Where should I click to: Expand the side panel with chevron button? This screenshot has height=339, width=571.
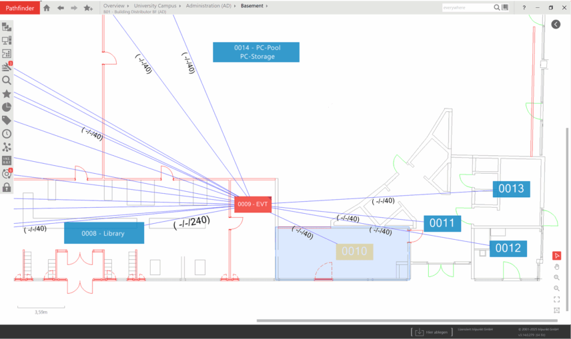coord(556,24)
